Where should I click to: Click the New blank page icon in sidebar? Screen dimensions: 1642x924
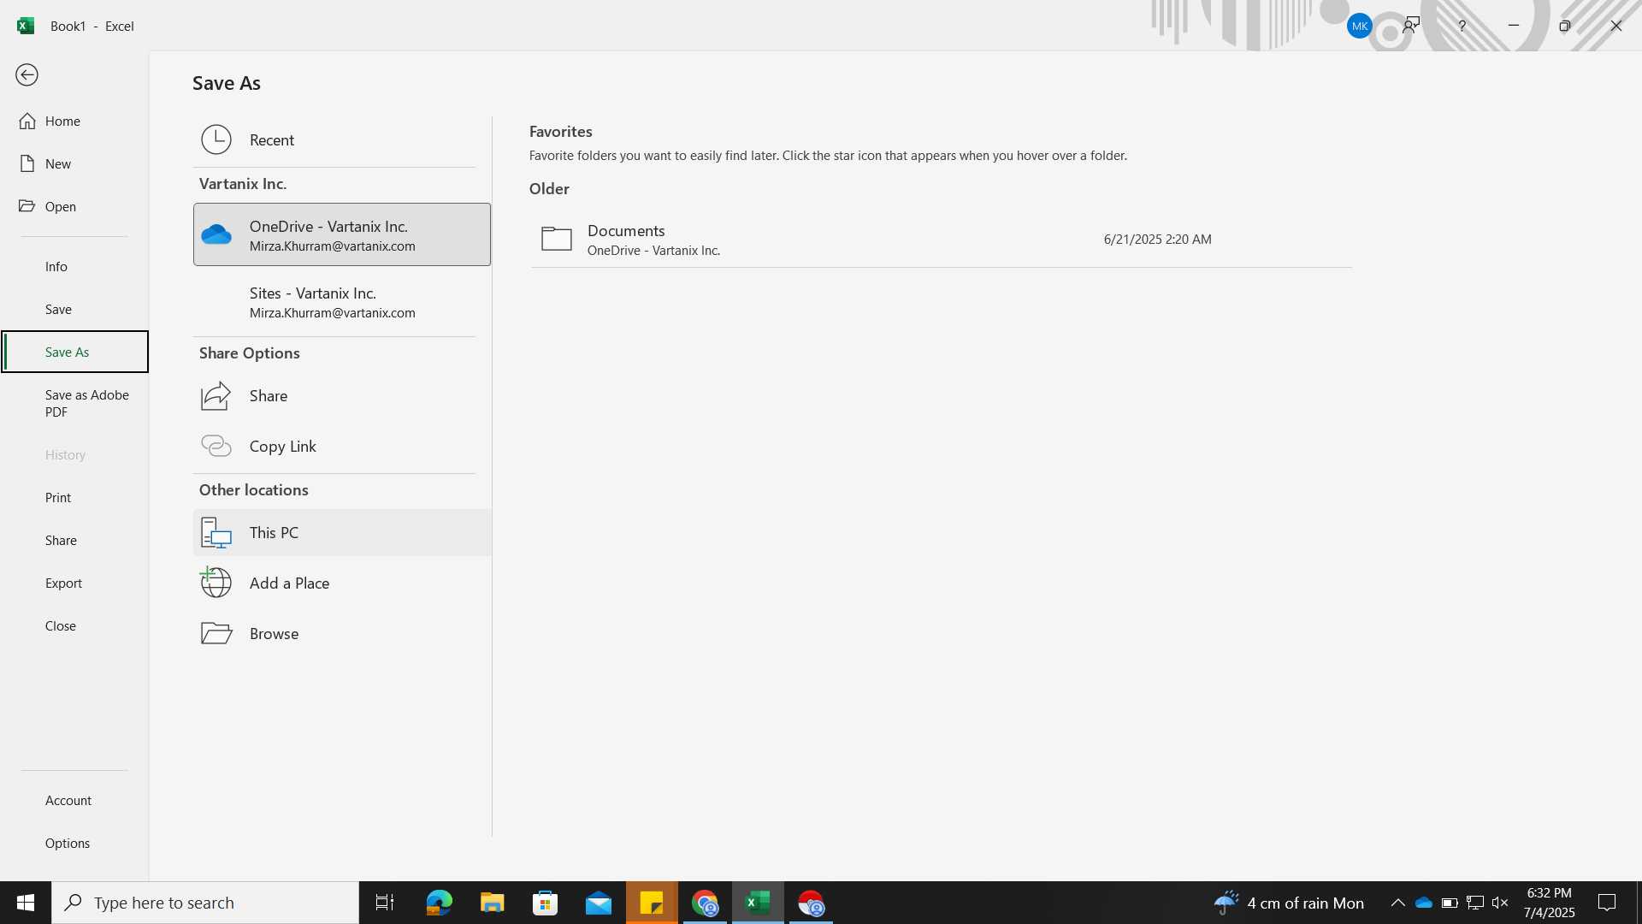tap(27, 163)
